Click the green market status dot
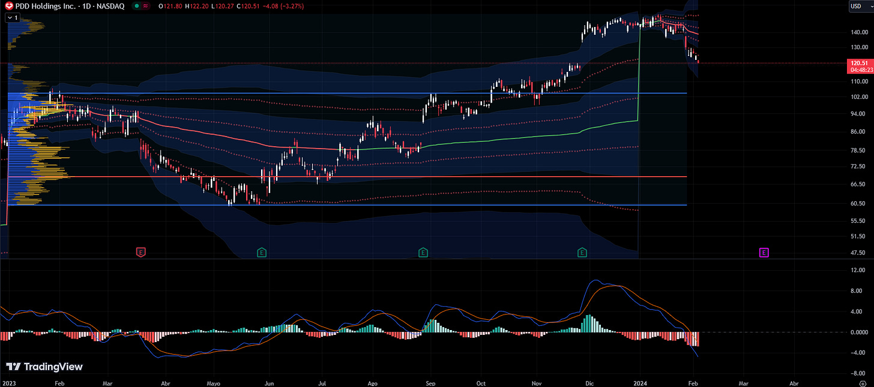Screen dimensions: 874x387 point(137,6)
